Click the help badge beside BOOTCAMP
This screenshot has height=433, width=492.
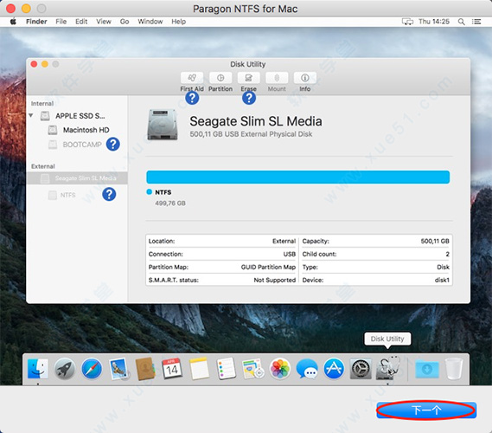[x=113, y=144]
